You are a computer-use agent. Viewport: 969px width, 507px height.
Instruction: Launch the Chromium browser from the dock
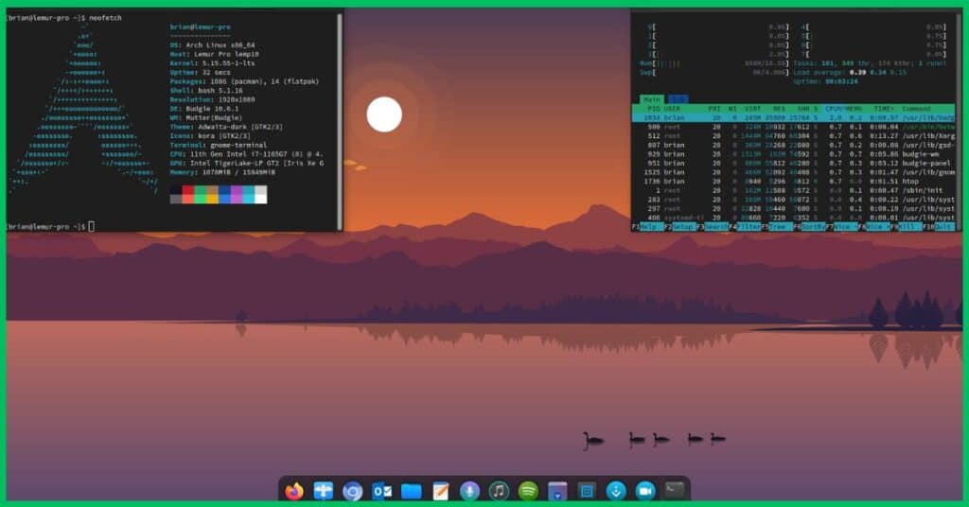[x=352, y=492]
